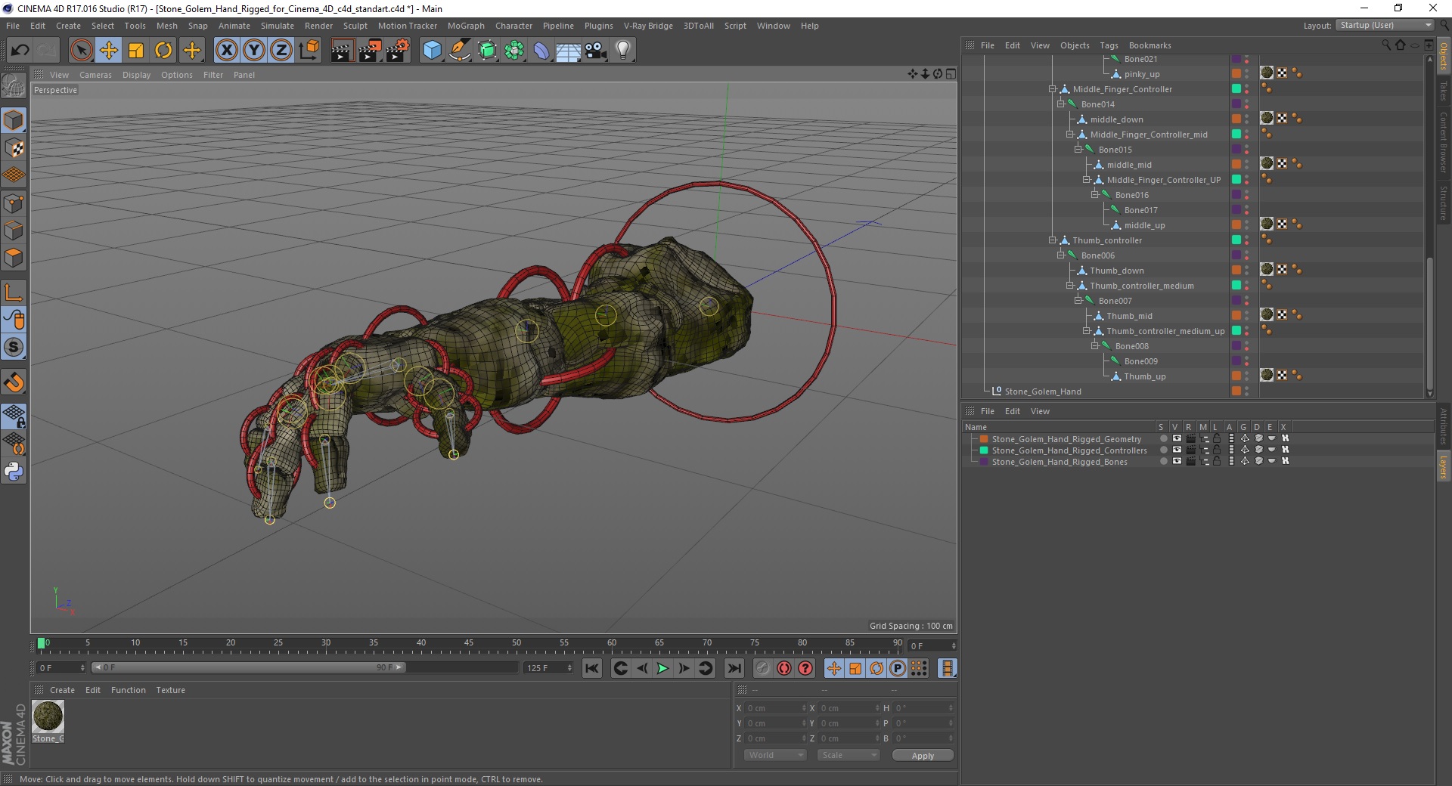Select Stone_Golem_Hand object in tree
The width and height of the screenshot is (1452, 786).
[x=1042, y=391]
